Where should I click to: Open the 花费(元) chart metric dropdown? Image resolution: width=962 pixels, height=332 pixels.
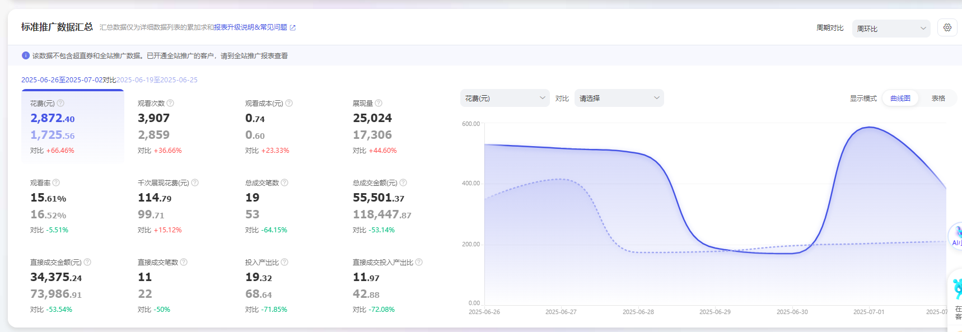[x=505, y=98]
